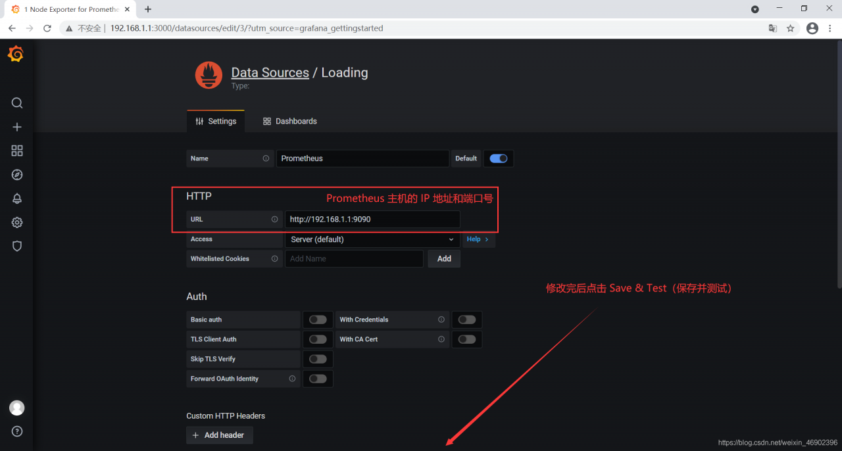This screenshot has width=842, height=451.
Task: Click the browser address bar
Action: 421,28
